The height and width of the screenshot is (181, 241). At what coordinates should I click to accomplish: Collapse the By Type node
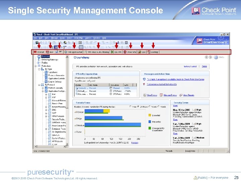coord(39,69)
